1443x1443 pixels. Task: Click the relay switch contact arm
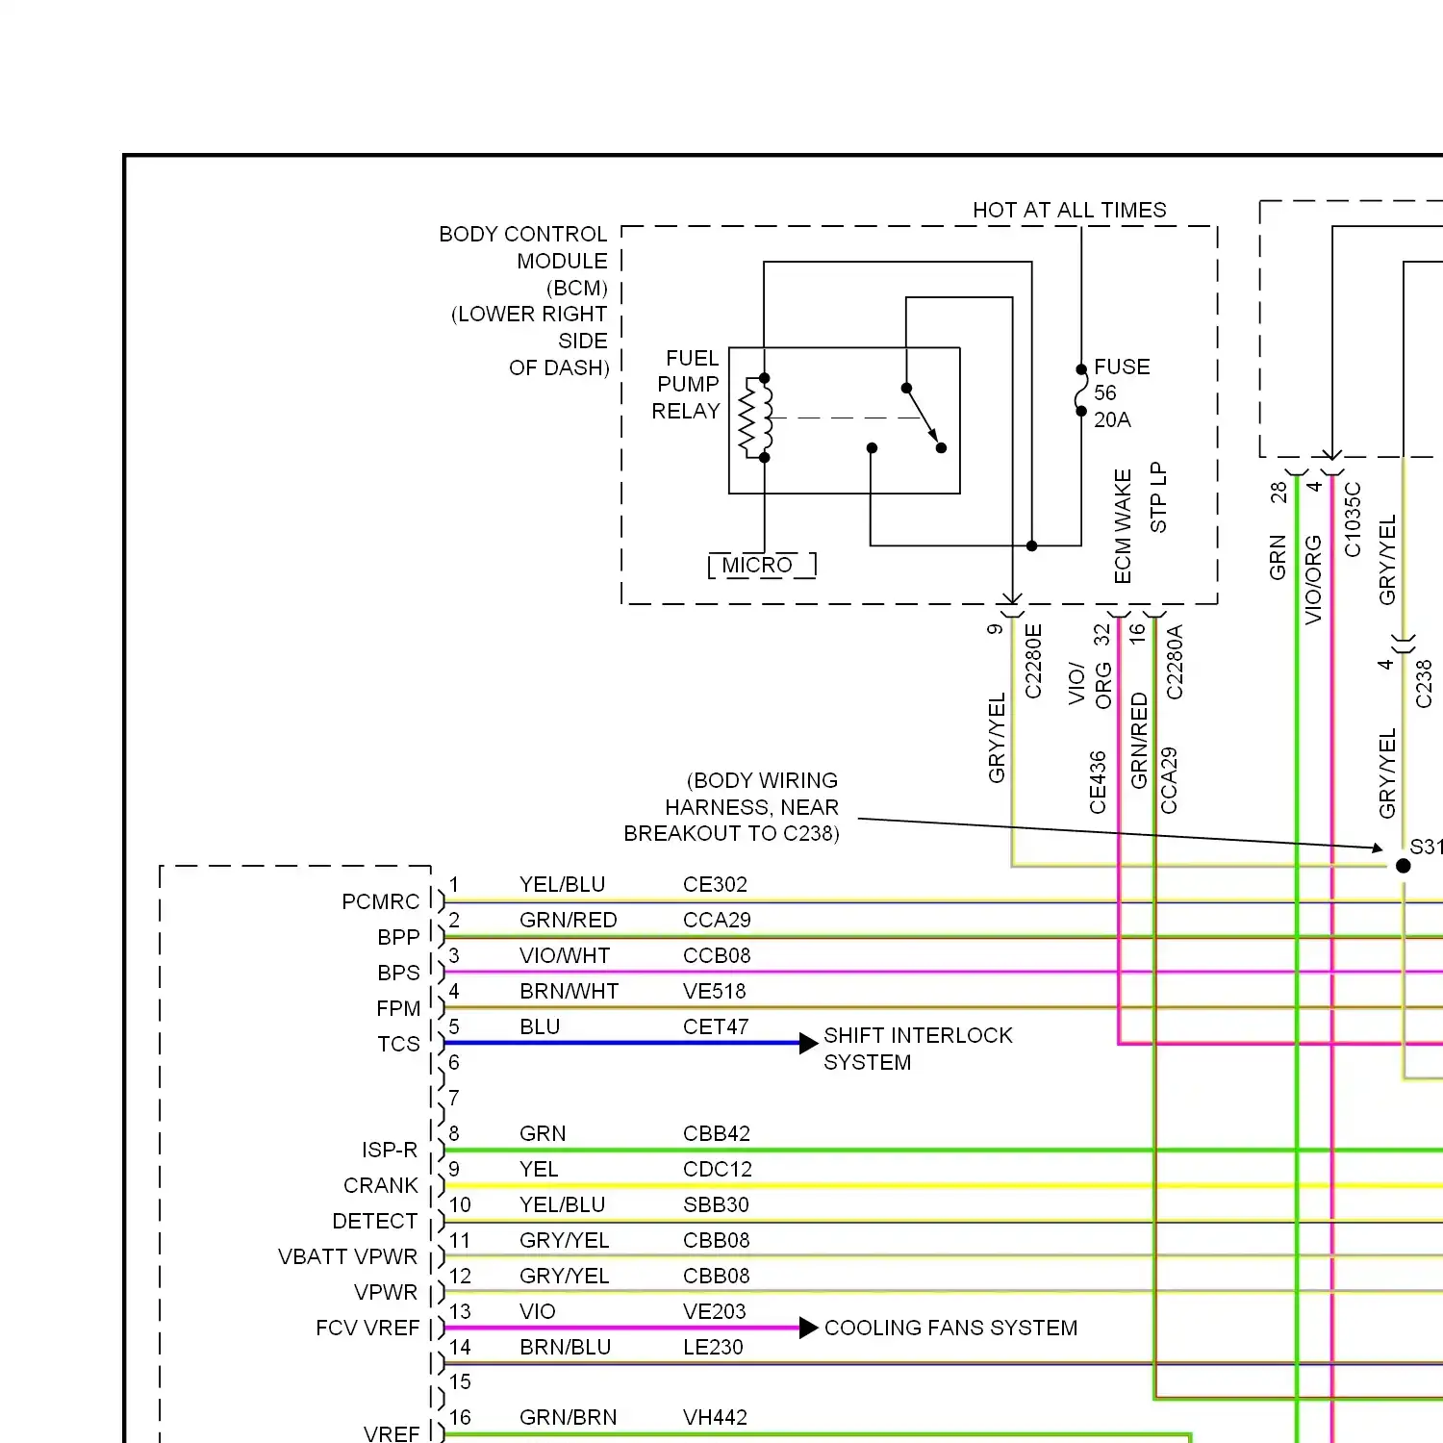point(923,416)
